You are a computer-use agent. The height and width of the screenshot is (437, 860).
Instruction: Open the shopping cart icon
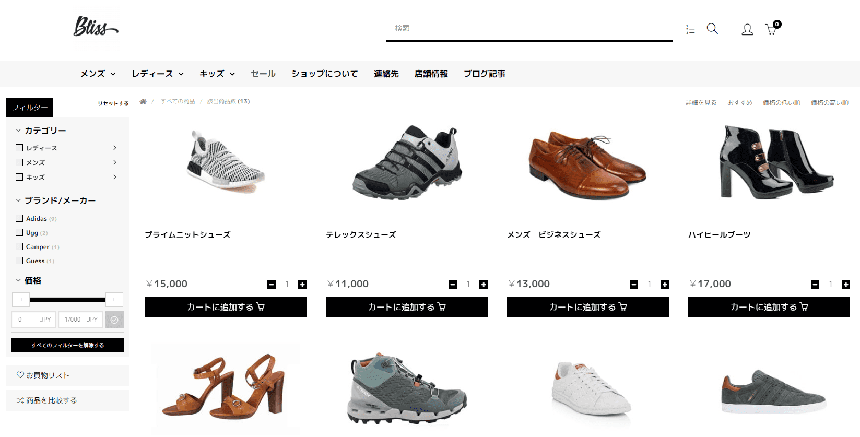click(771, 29)
